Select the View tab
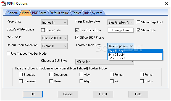 click(25, 13)
